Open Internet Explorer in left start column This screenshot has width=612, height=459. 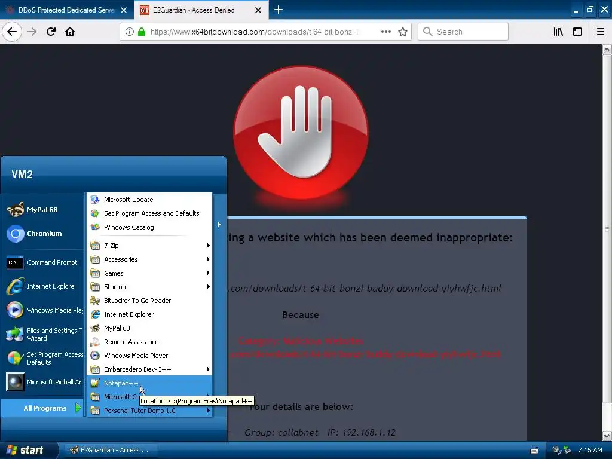(42, 286)
